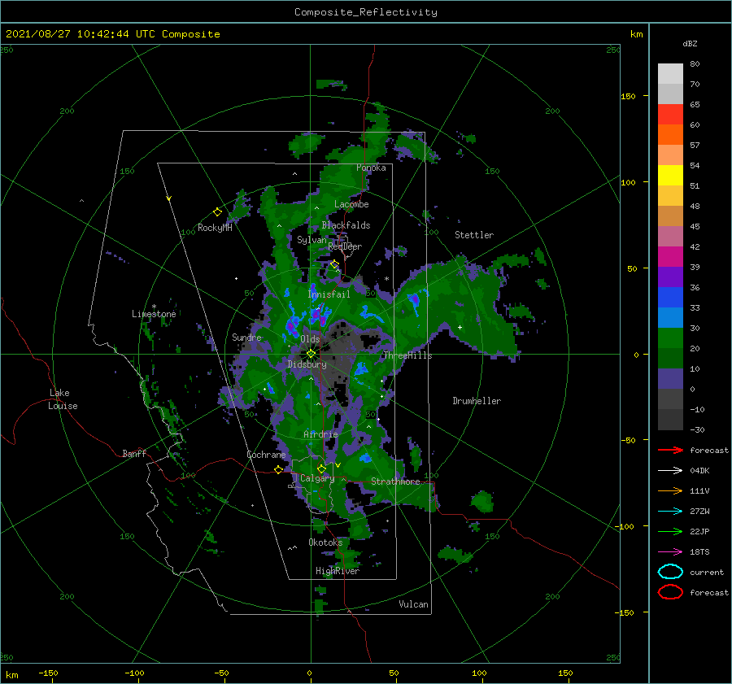Click the light gray 80 dBZ swatch
Viewport: 732px width, 684px height.
(670, 73)
